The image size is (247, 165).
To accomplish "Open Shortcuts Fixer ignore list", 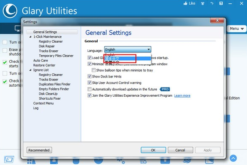I will point(49,98).
